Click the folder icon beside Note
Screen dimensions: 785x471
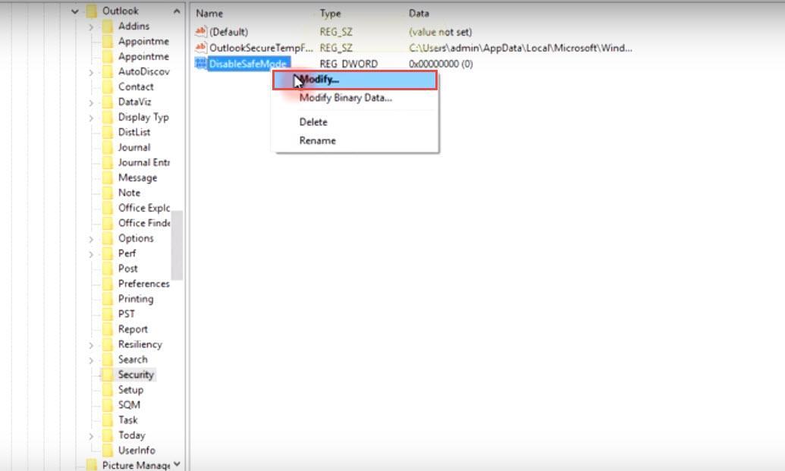tap(108, 193)
